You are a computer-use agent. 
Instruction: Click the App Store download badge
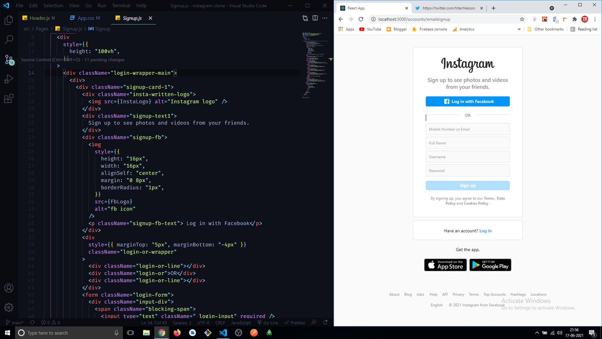[445, 265]
